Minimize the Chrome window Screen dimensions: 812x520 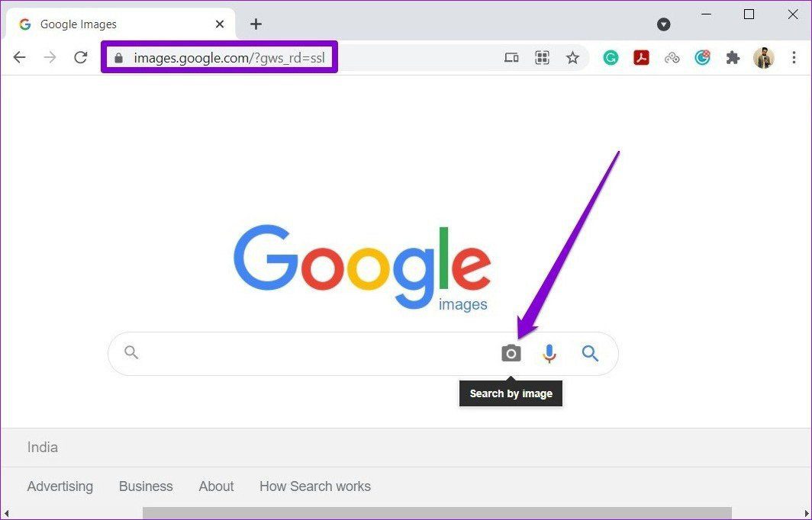pos(707,14)
